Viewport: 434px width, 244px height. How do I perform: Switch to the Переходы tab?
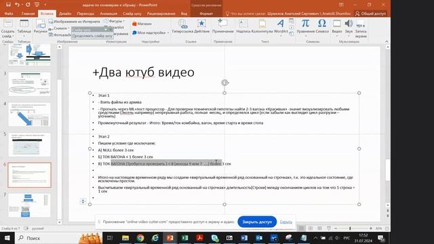(x=85, y=14)
